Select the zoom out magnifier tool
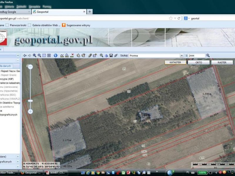 point(39,55)
